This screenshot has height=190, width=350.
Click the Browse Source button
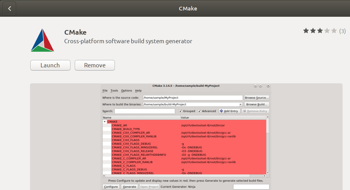(257, 98)
